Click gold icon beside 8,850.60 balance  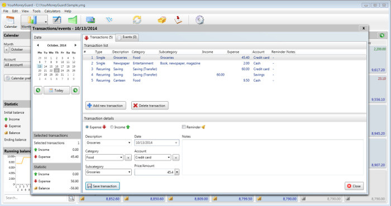(x=126, y=199)
